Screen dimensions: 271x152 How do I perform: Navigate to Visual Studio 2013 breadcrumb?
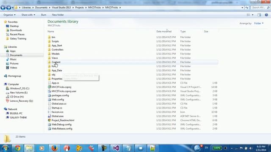(61, 8)
